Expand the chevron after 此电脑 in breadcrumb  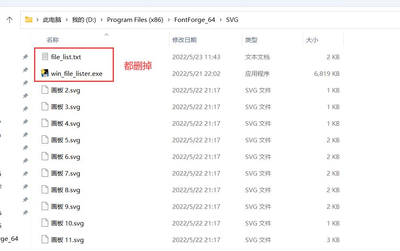[67, 19]
